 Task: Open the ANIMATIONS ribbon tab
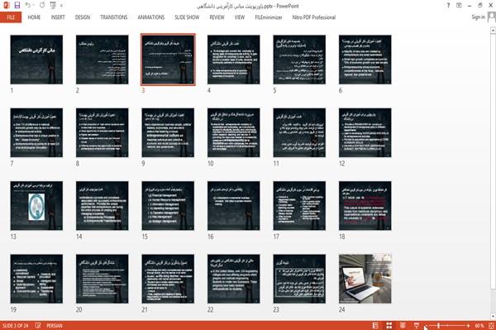151,17
